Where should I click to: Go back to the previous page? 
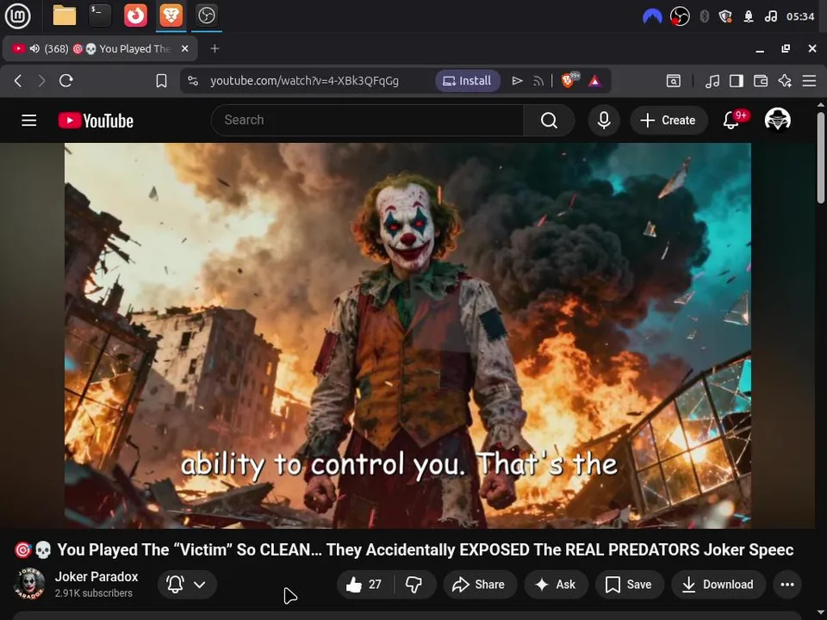point(18,81)
